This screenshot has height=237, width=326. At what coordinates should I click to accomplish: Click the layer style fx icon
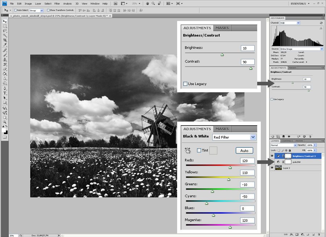click(x=291, y=234)
